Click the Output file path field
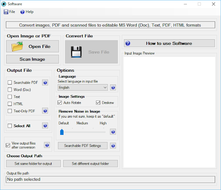 pyautogui.click(x=110, y=179)
